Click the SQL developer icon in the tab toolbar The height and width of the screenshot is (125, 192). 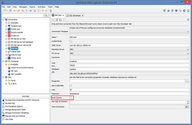click(x=57, y=20)
